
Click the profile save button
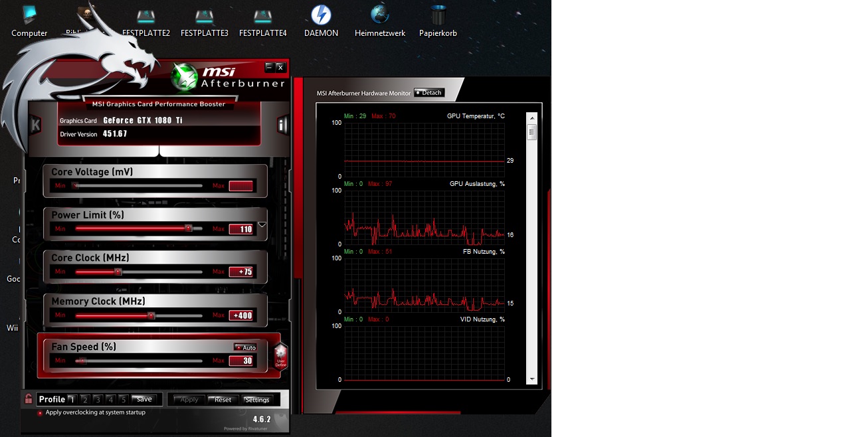144,399
